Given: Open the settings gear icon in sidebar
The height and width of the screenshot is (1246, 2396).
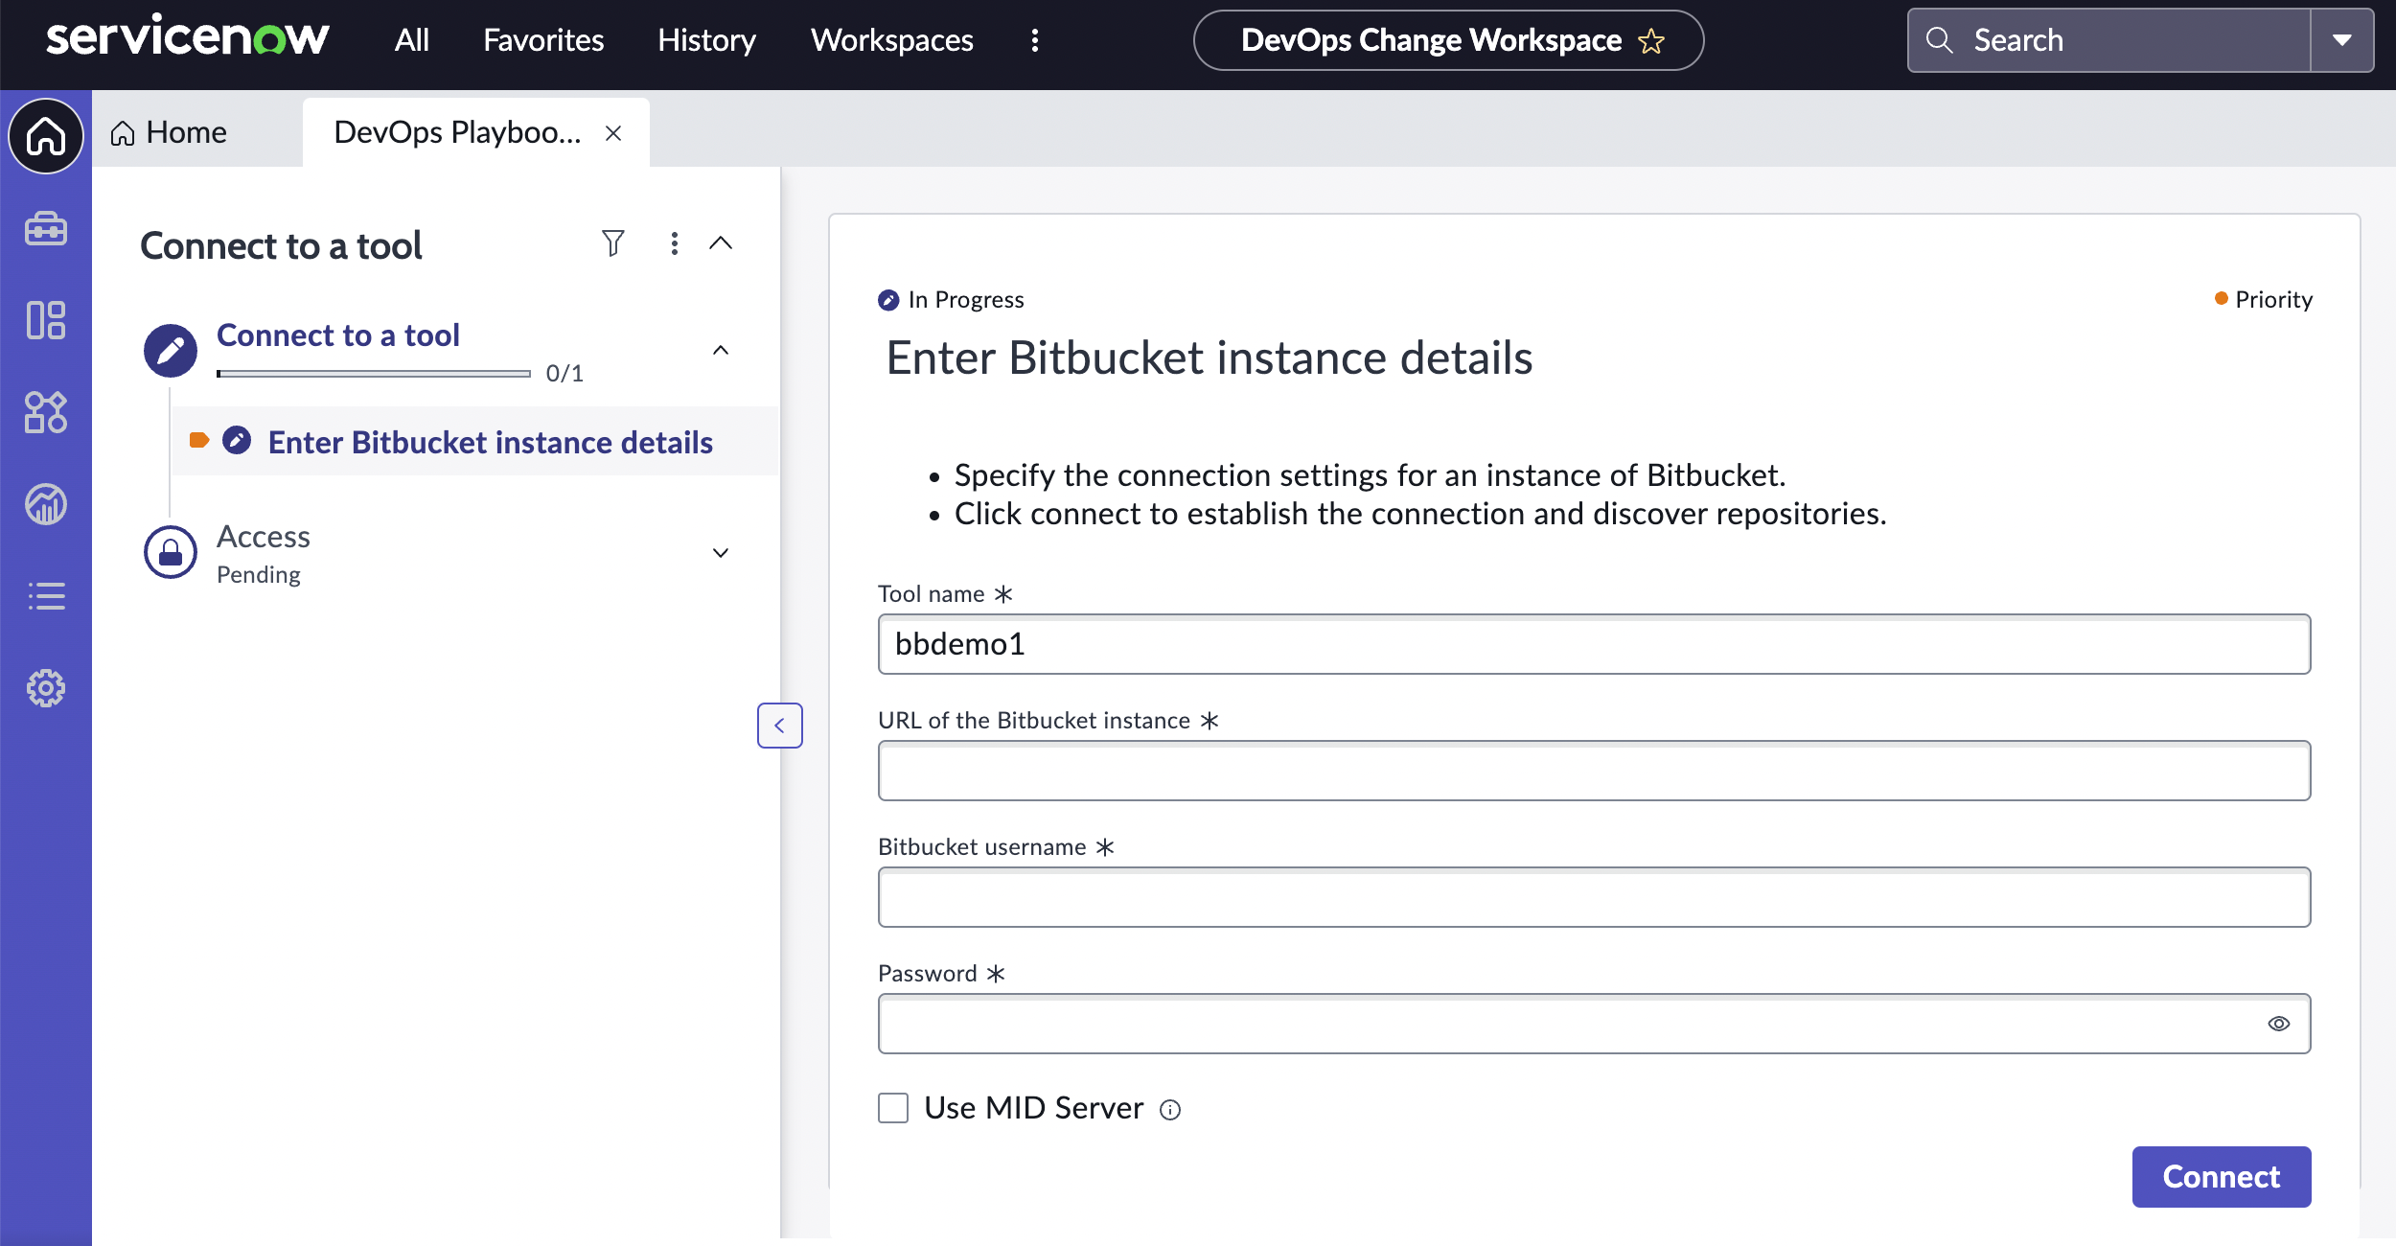Looking at the screenshot, I should click(x=46, y=688).
